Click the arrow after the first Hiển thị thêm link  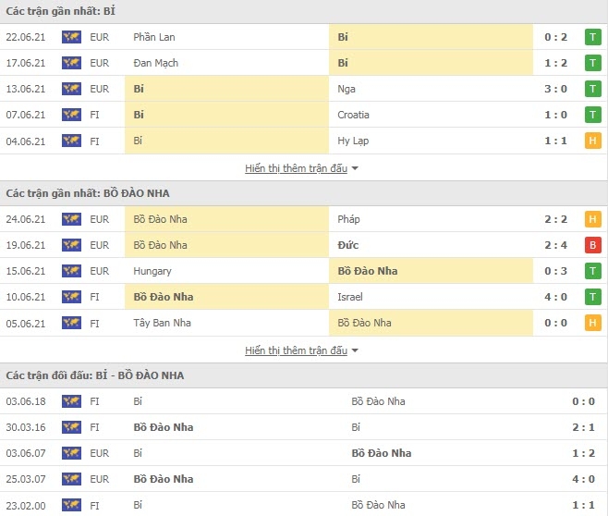tap(355, 169)
